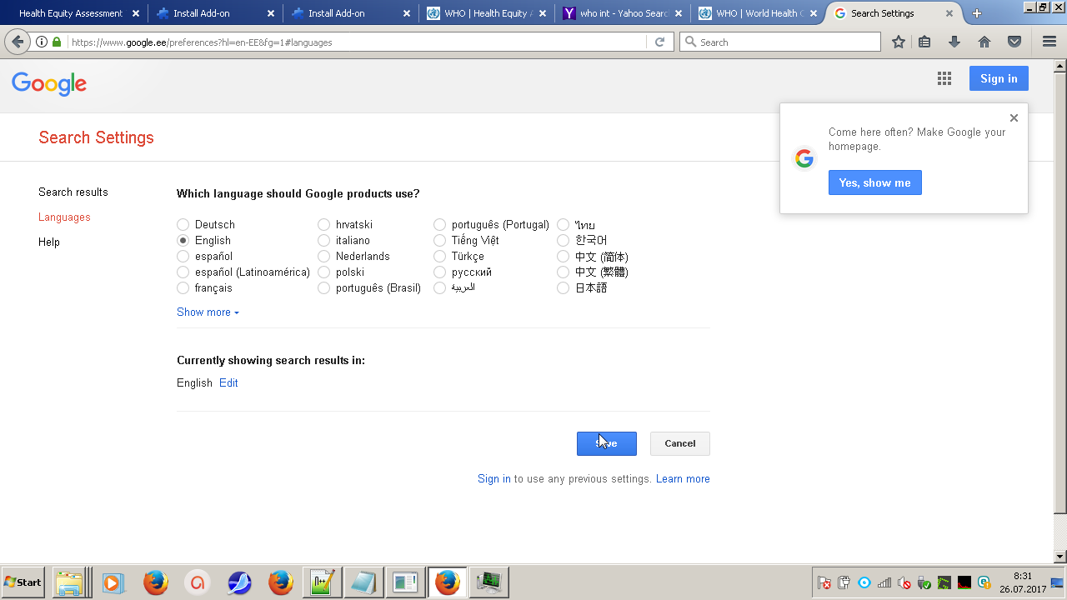The width and height of the screenshot is (1067, 600).
Task: Click the site information (i) icon
Action: click(42, 42)
